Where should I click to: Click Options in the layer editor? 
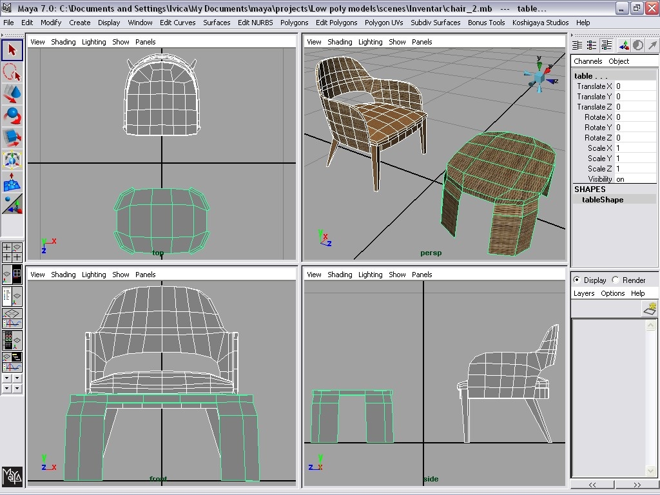click(x=612, y=293)
